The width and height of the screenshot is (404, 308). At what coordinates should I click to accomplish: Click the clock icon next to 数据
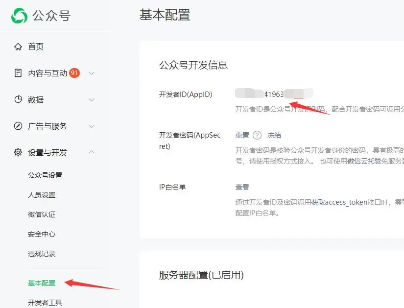(18, 99)
